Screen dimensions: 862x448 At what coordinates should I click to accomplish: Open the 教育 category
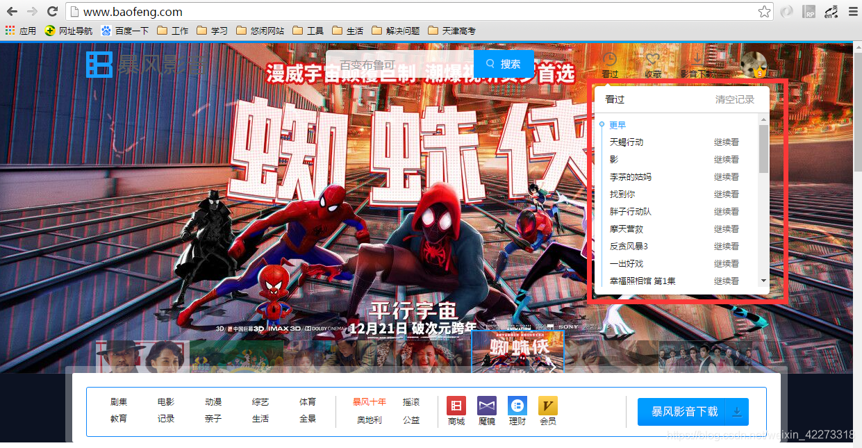click(x=119, y=419)
